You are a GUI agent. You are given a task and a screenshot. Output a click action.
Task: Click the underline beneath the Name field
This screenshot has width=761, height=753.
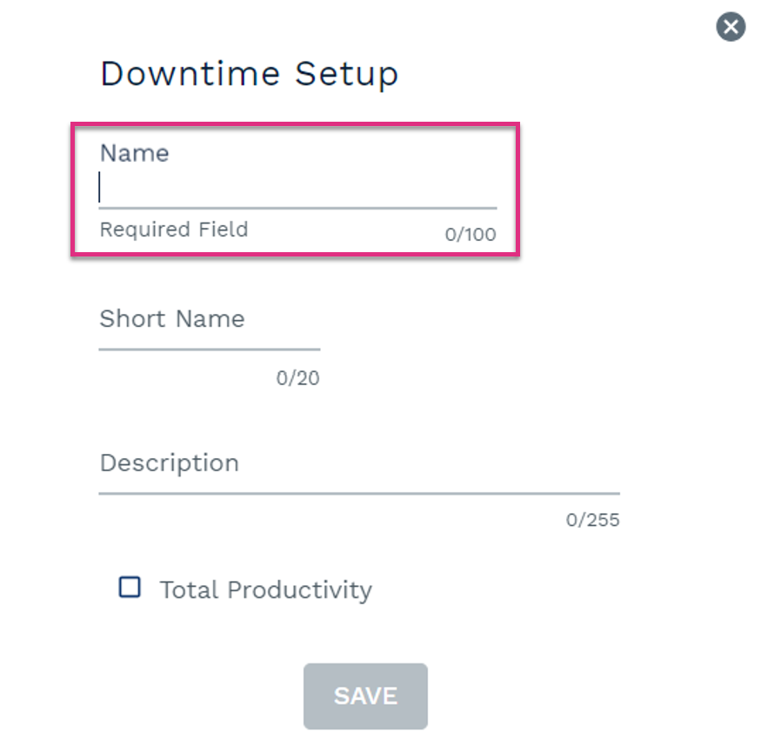(297, 208)
